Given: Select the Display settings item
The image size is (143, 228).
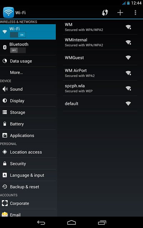Looking at the screenshot, I should pos(28,100).
